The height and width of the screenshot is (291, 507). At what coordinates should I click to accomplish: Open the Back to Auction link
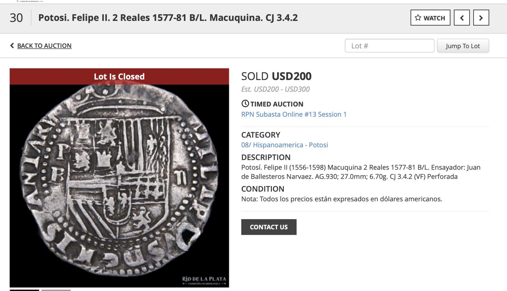[x=44, y=46]
